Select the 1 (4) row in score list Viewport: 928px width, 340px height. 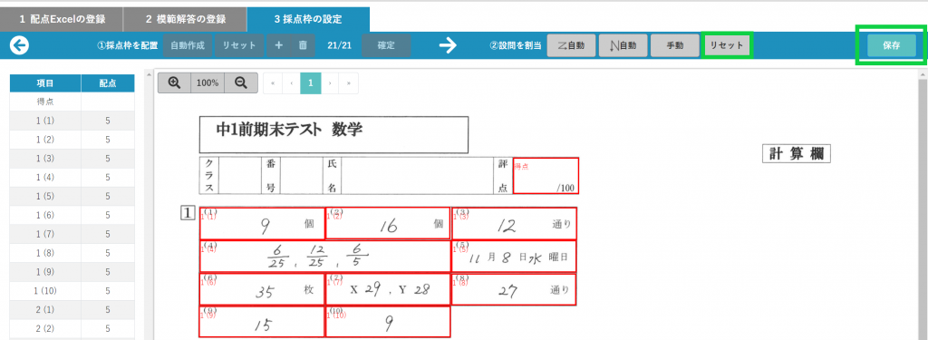coord(72,177)
